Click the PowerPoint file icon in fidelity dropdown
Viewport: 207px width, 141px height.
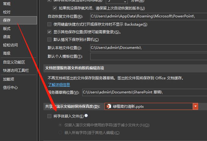coord(109,106)
